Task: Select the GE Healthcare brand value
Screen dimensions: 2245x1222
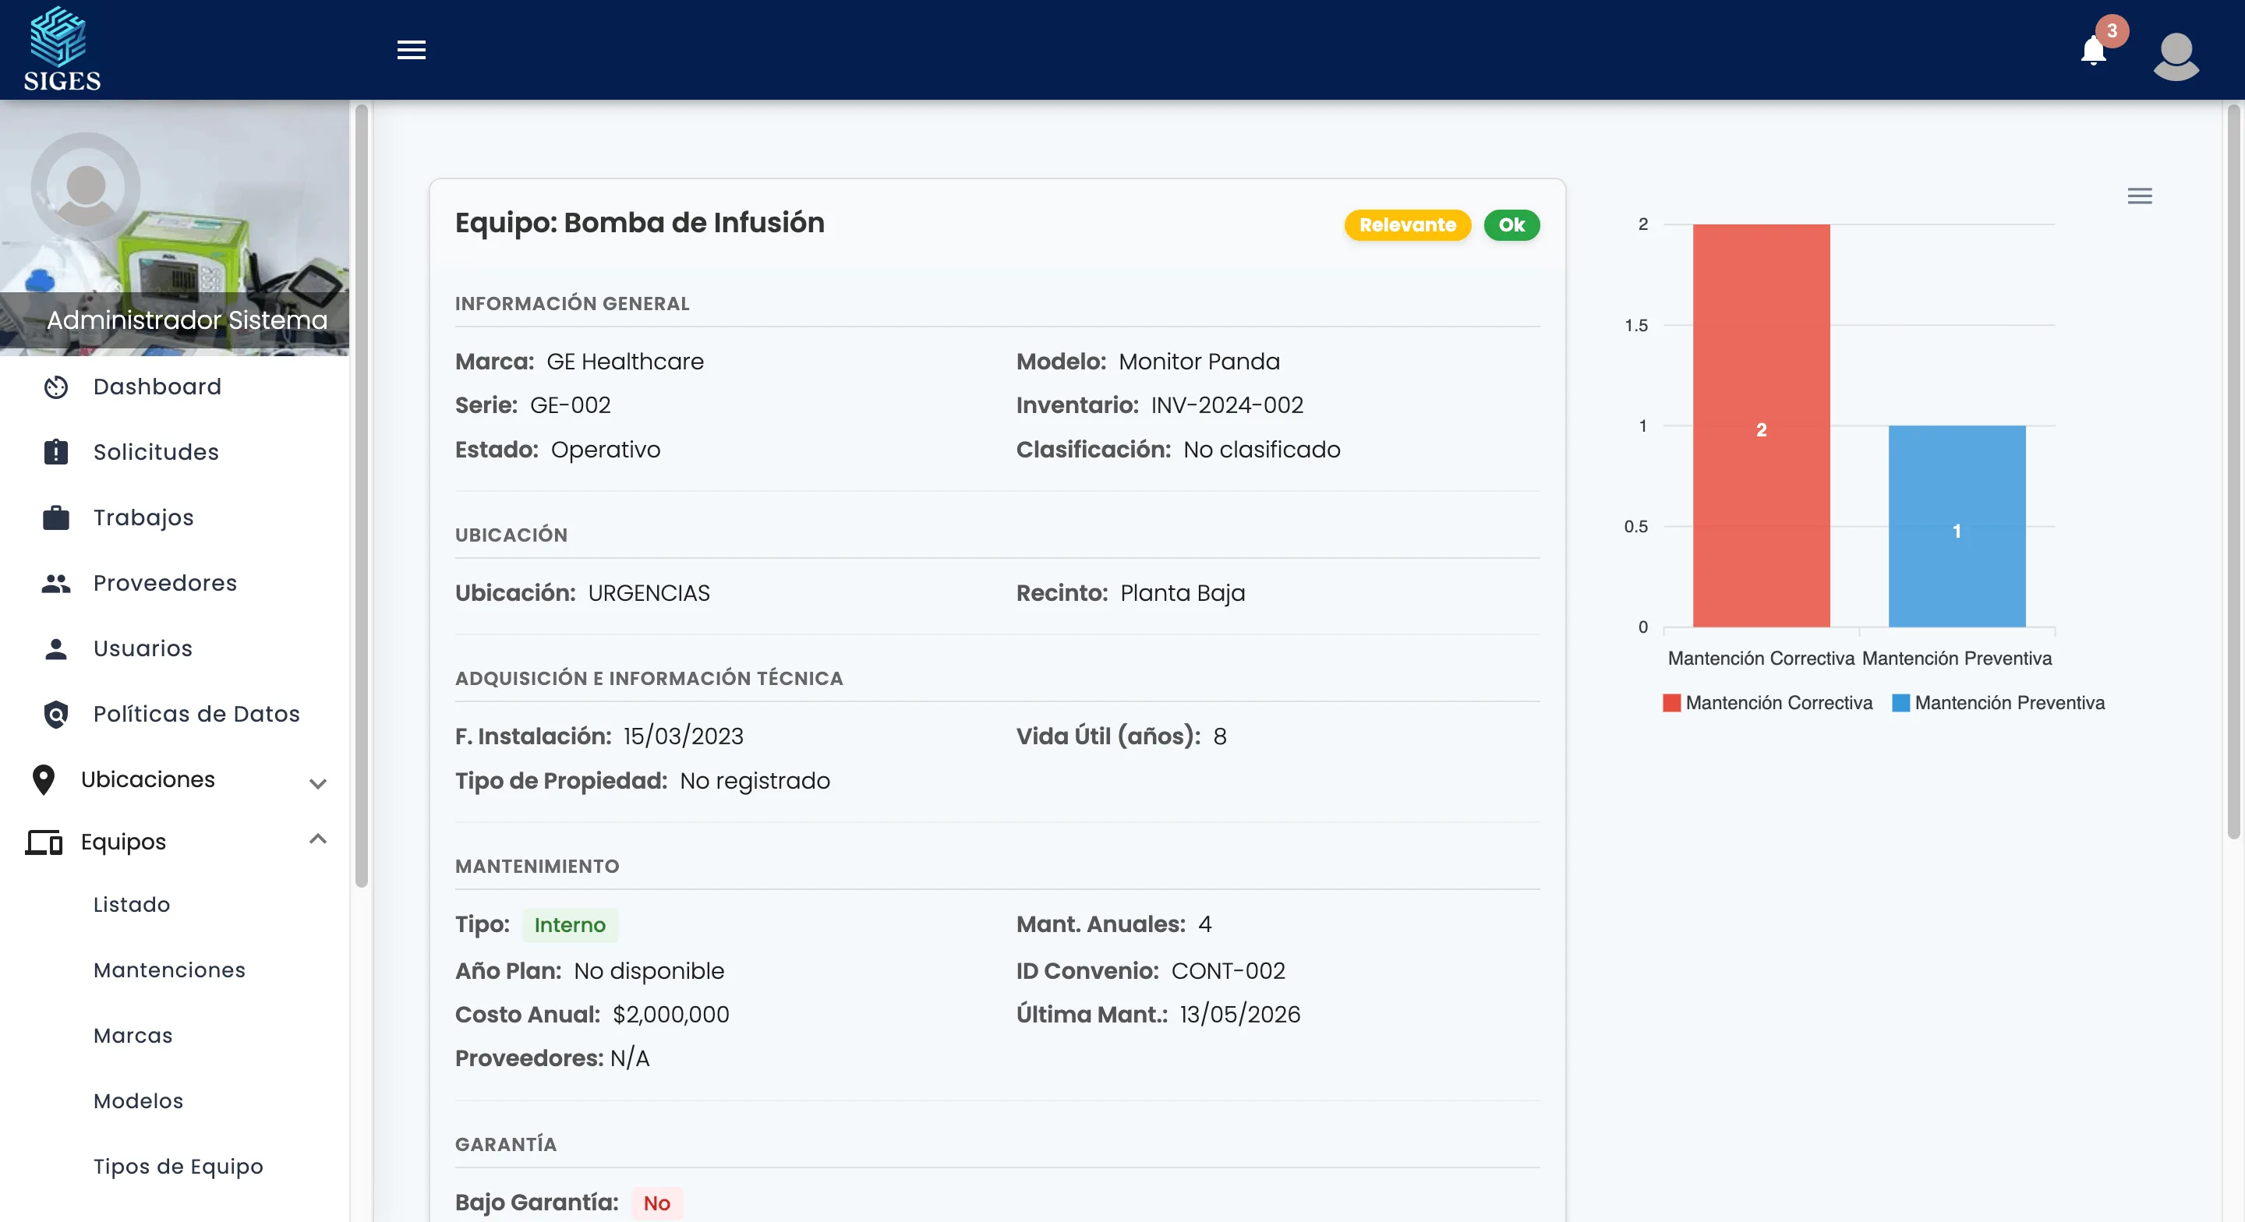Action: 625,362
